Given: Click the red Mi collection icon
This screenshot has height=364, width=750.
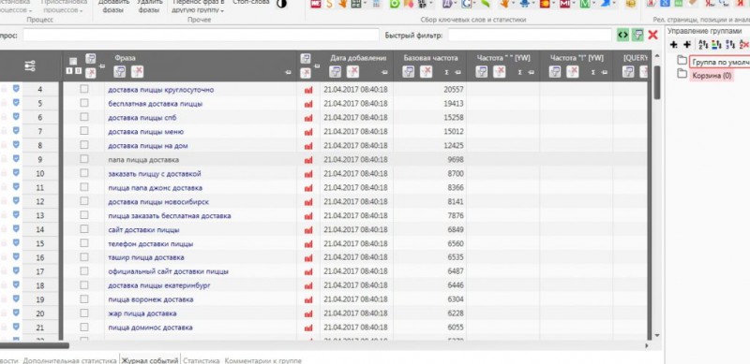Looking at the screenshot, I should pyautogui.click(x=565, y=4).
